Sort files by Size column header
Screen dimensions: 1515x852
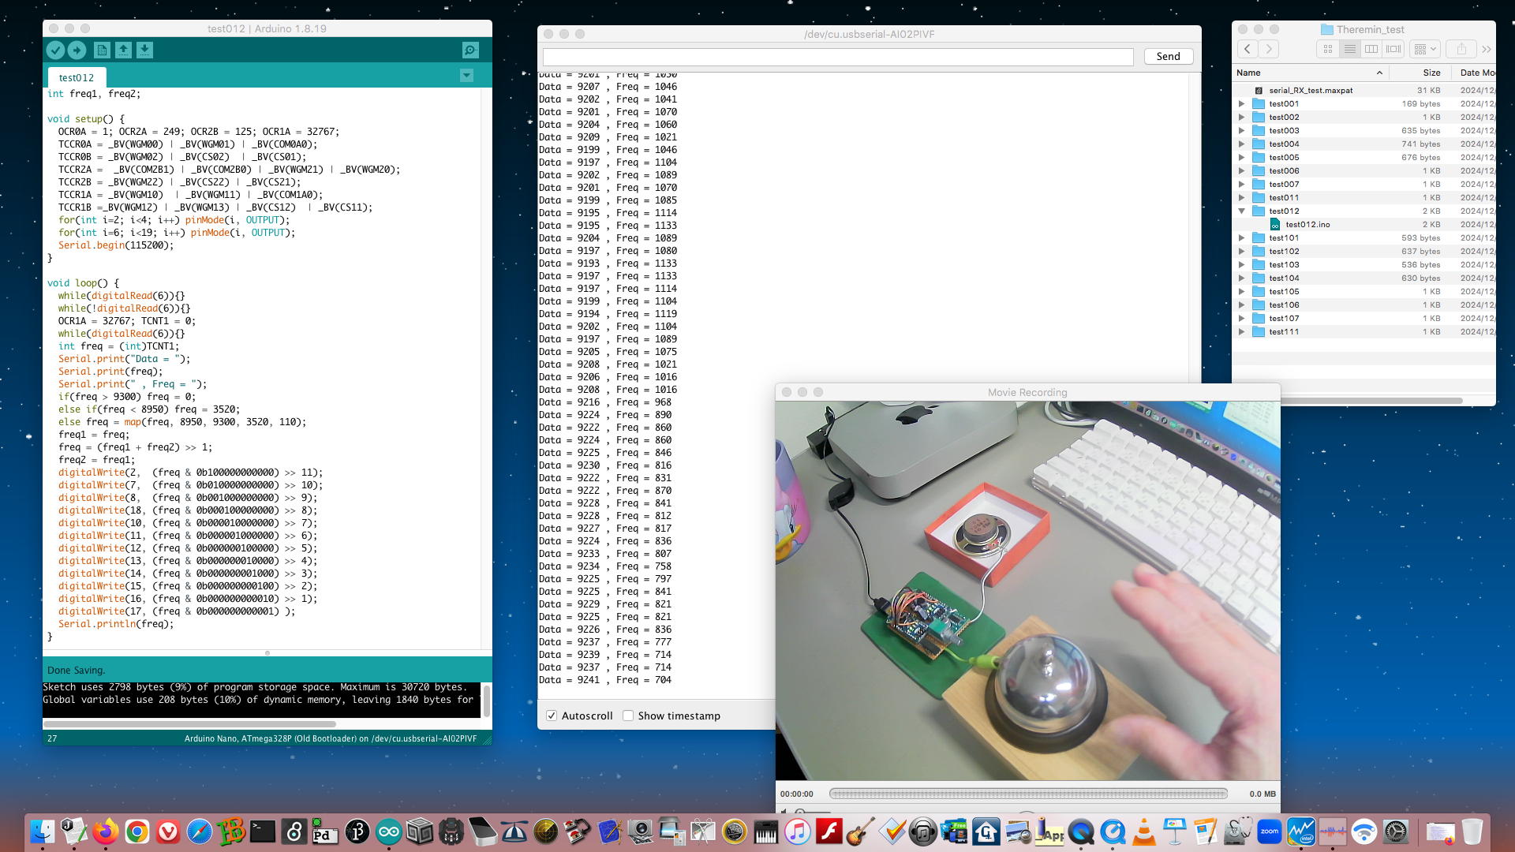click(x=1431, y=73)
